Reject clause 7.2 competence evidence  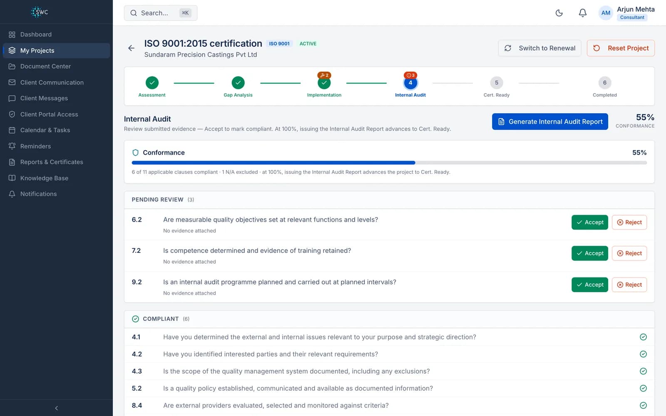click(629, 253)
